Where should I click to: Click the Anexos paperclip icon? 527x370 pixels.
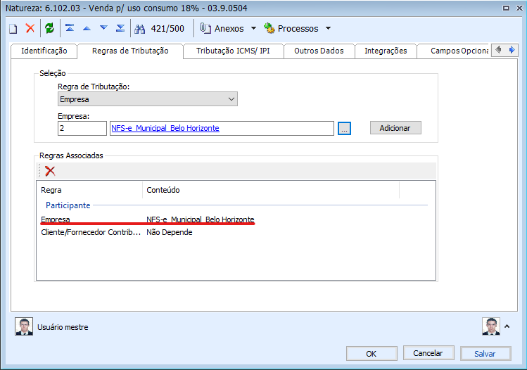tap(205, 28)
